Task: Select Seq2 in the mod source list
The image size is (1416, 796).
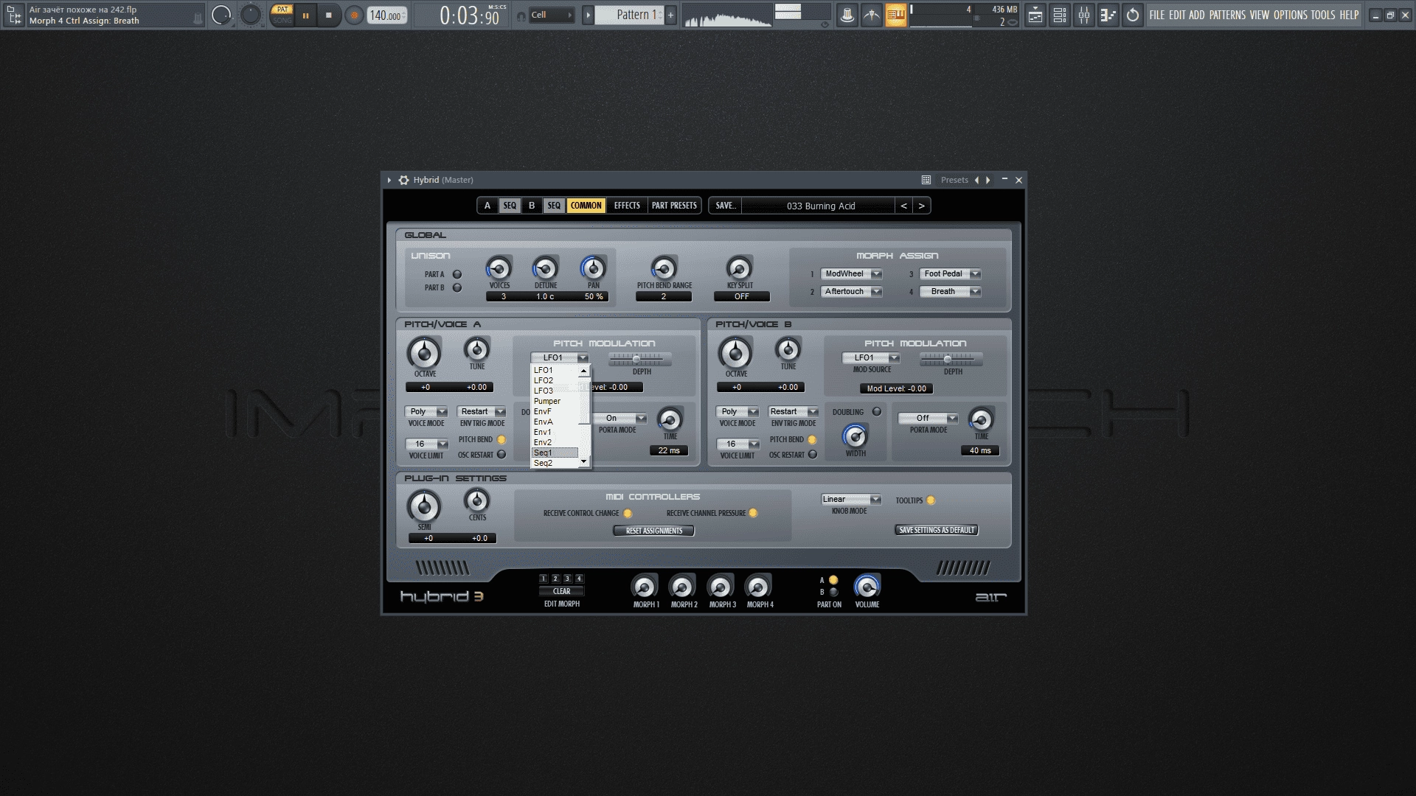Action: (555, 463)
